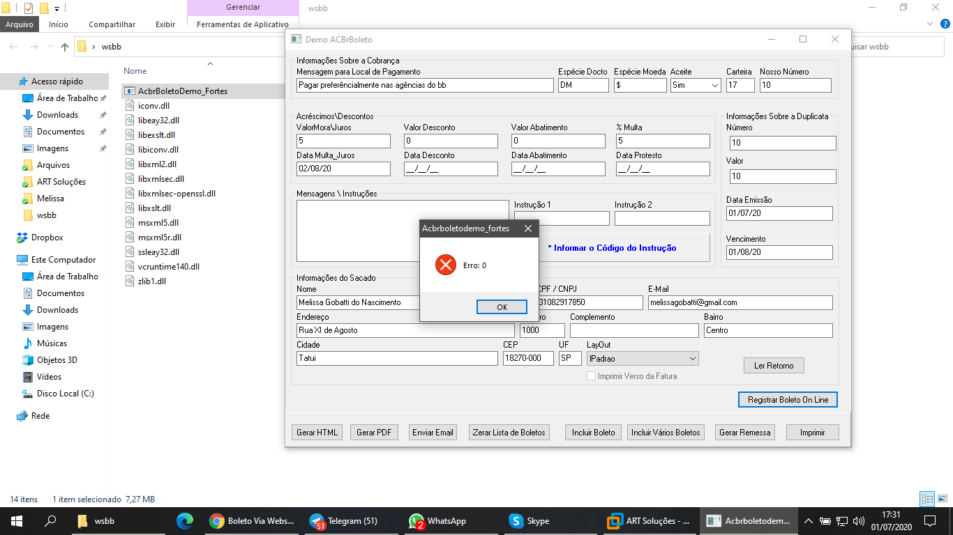953x535 pixels.
Task: Select iconv.dll file
Action: 153,106
